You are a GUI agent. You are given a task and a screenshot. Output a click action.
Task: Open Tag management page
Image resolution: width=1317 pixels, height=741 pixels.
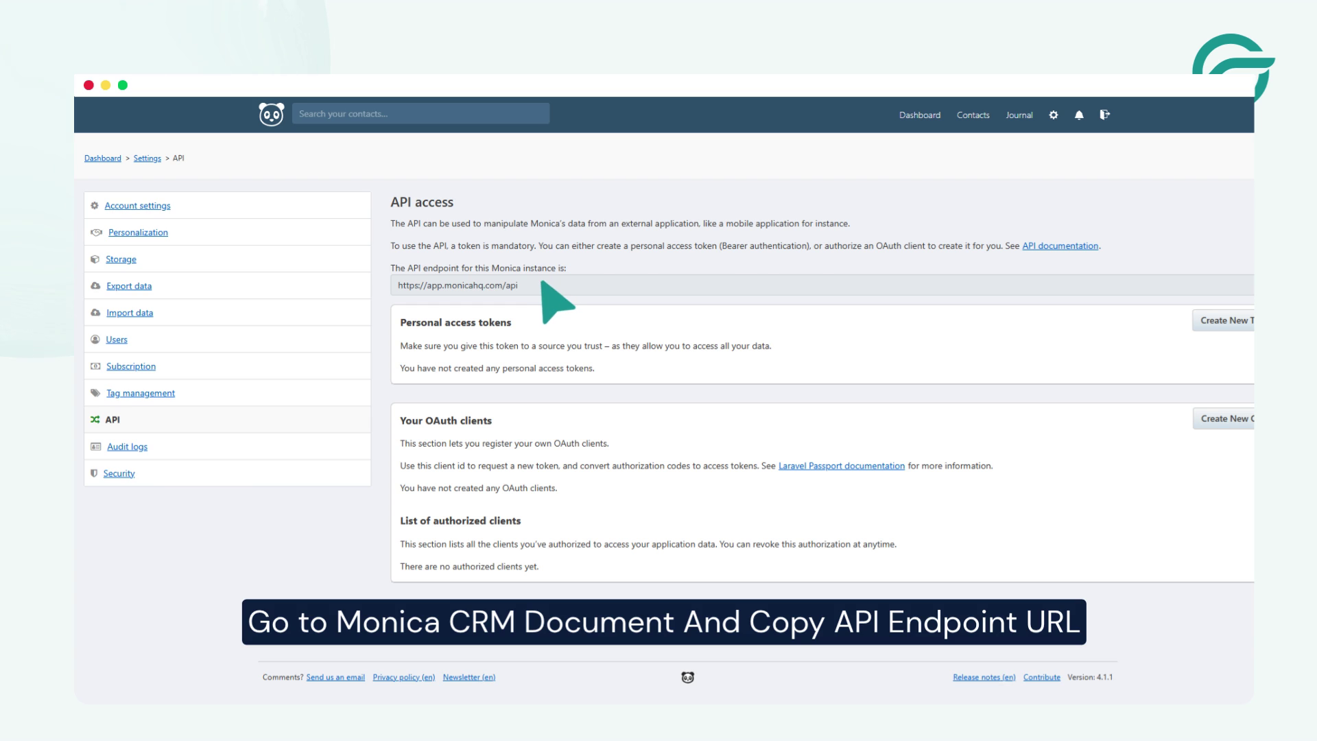(141, 392)
